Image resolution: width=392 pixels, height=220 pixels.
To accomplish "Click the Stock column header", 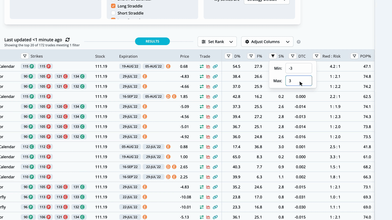I will (x=100, y=56).
